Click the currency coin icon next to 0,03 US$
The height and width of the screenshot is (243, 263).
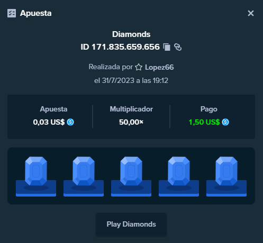click(x=70, y=122)
